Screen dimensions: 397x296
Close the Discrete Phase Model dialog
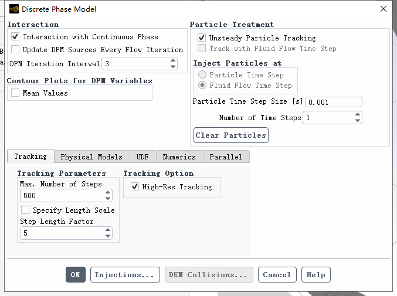tap(384, 9)
